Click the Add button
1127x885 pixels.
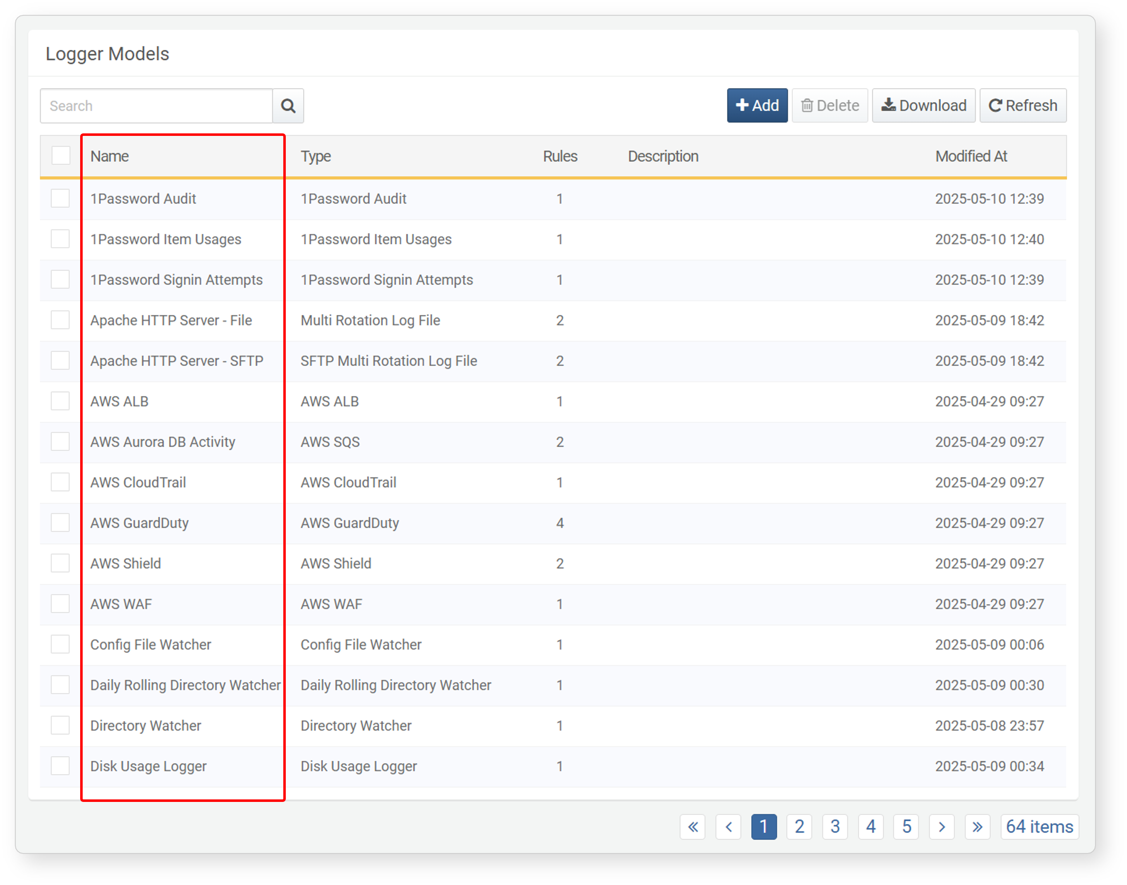[x=757, y=106]
